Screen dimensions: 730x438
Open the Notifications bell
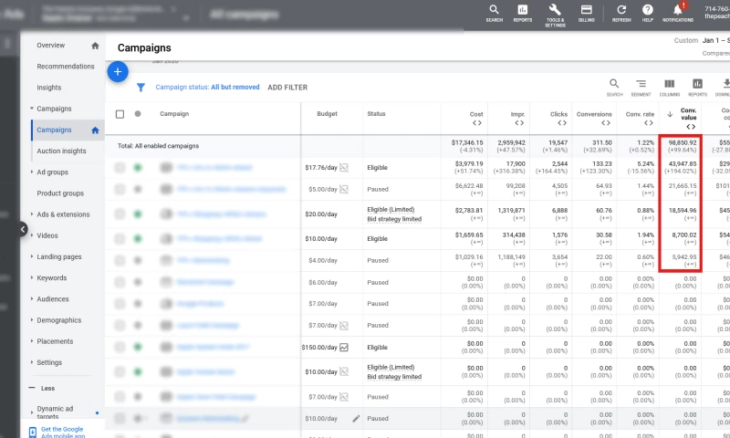(677, 11)
